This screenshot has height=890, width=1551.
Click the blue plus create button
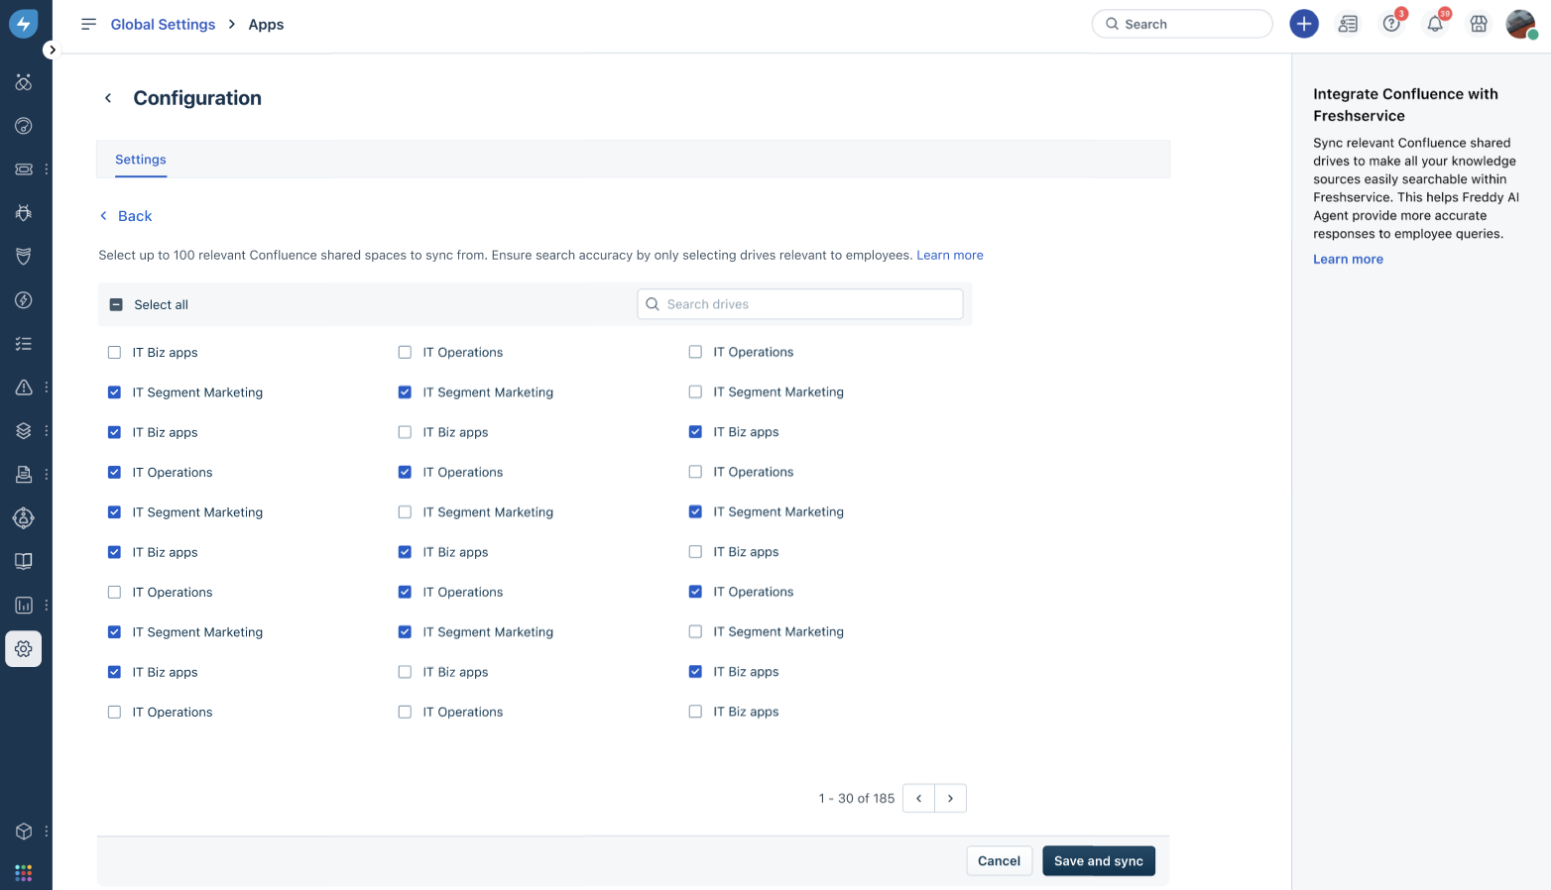coord(1304,24)
